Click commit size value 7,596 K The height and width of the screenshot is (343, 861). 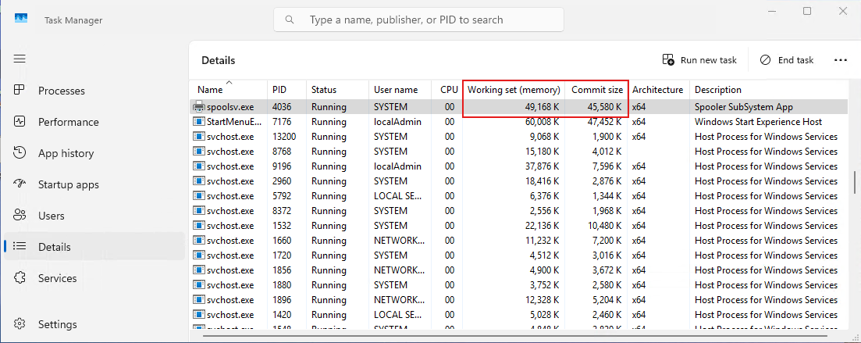[x=606, y=166]
